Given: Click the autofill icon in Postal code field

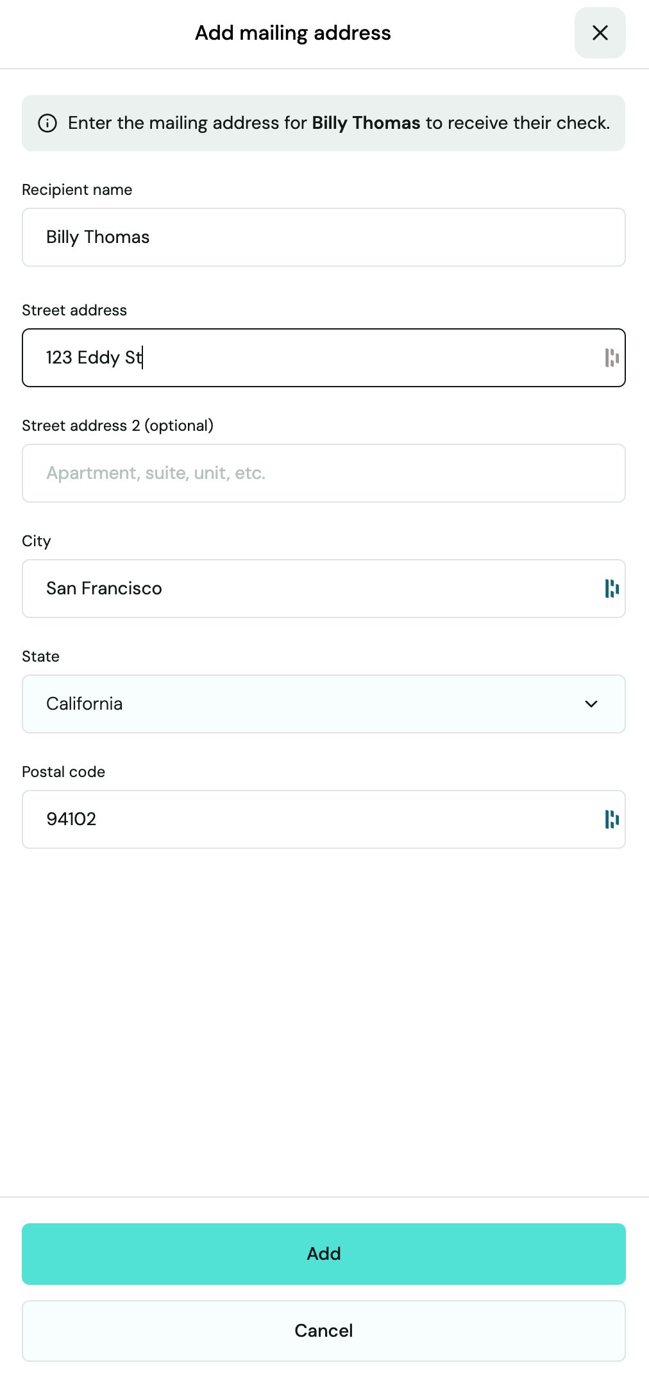Looking at the screenshot, I should 612,819.
